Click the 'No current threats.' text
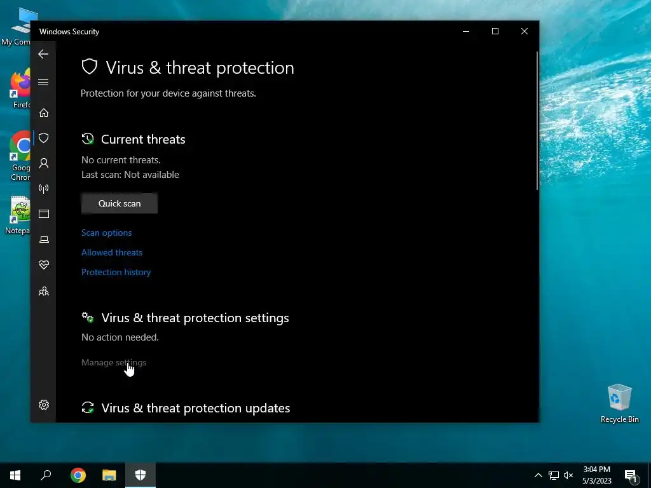Image resolution: width=651 pixels, height=488 pixels. coord(121,159)
